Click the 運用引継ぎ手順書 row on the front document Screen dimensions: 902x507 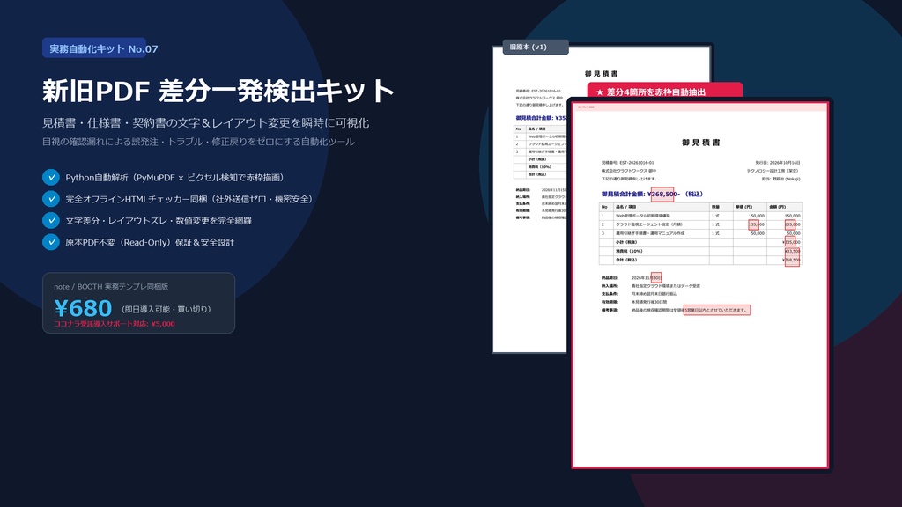coord(700,233)
